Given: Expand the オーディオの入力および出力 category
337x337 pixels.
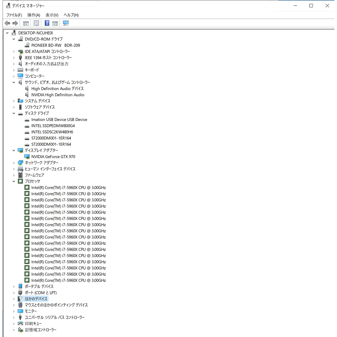Looking at the screenshot, I should (14, 64).
